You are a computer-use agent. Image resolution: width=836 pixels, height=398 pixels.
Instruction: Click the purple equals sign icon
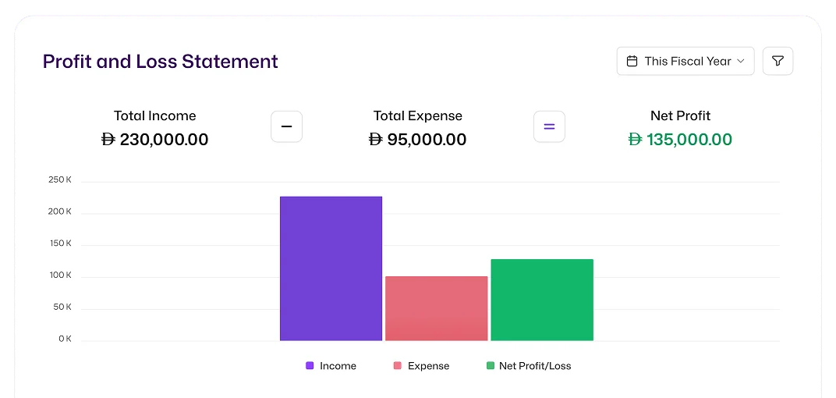pyautogui.click(x=549, y=126)
